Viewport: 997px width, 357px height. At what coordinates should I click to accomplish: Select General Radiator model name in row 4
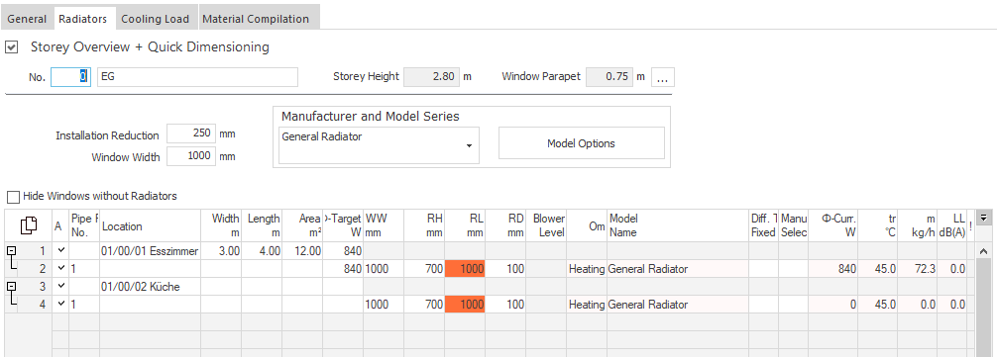coord(677,305)
